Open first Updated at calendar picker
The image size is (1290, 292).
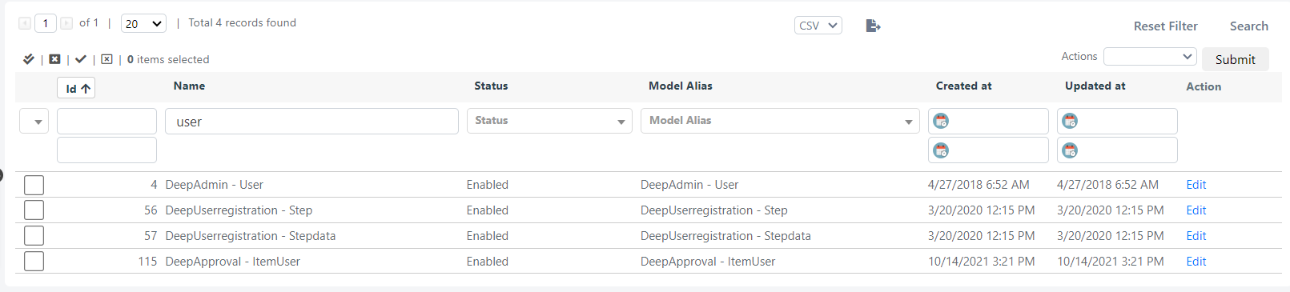(1070, 121)
